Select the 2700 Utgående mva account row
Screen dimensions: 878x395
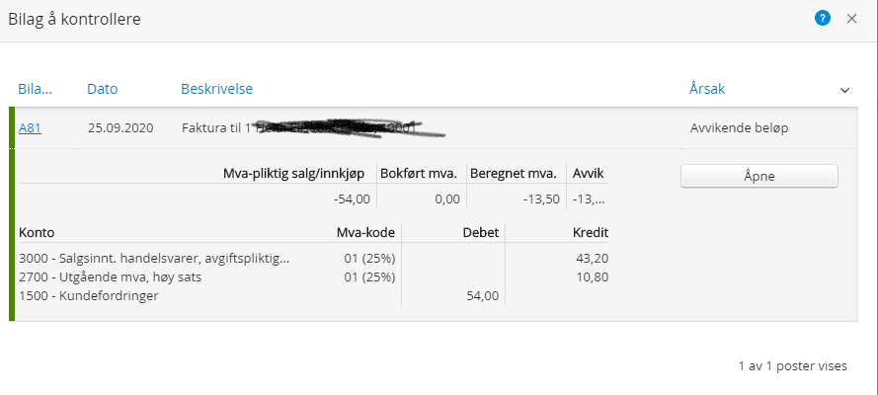(x=314, y=276)
